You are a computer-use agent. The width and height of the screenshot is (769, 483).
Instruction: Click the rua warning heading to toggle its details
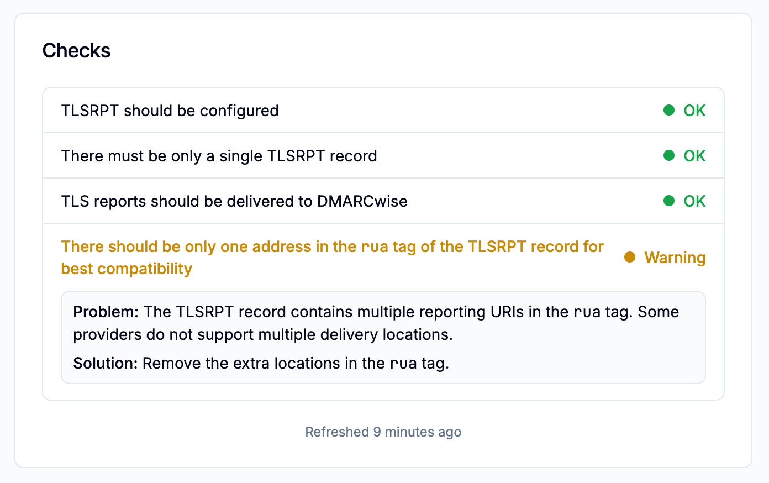point(331,246)
